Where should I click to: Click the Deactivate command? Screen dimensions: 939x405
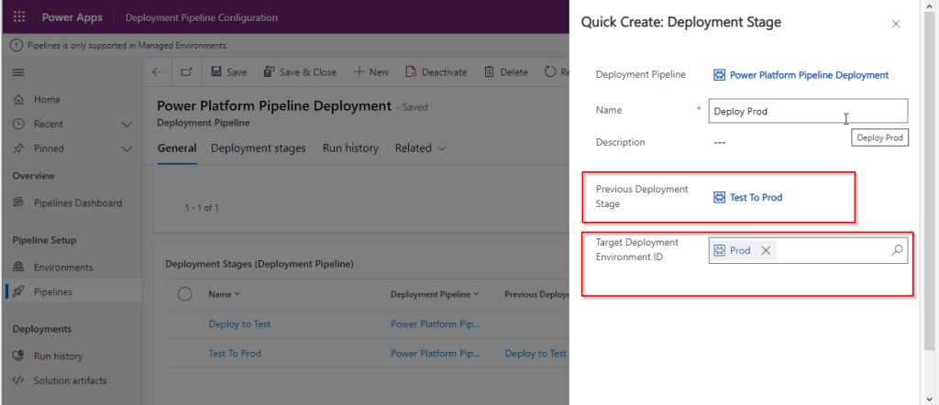point(436,72)
